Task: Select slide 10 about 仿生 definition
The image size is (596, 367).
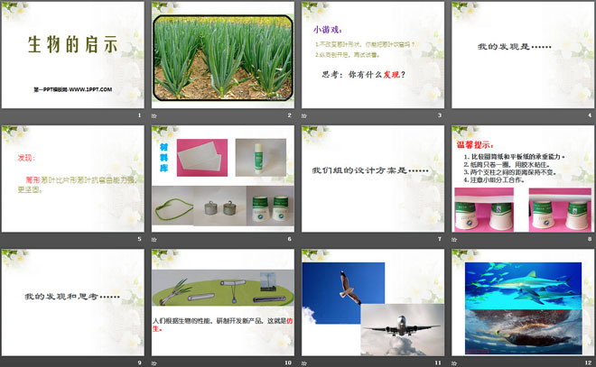Action: pyautogui.click(x=223, y=302)
